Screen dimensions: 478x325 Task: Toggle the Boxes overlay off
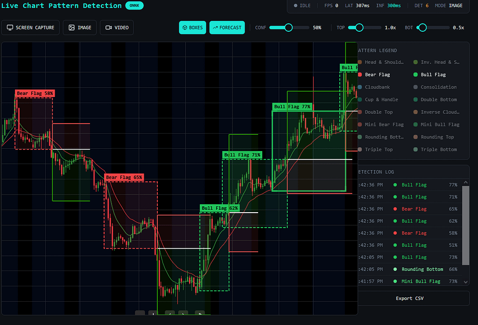point(192,28)
